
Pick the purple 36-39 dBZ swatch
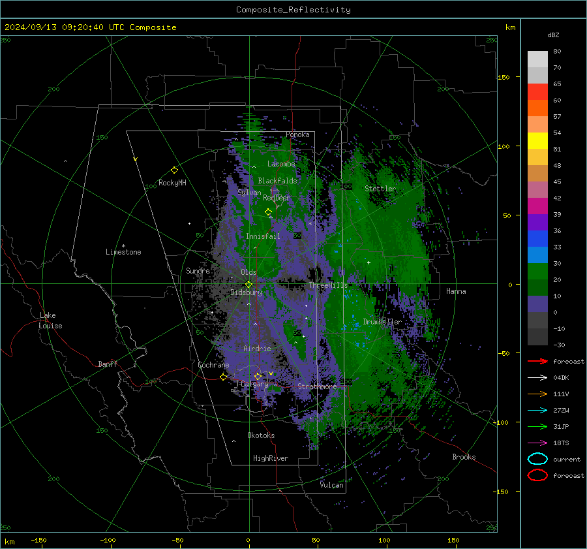coord(537,223)
